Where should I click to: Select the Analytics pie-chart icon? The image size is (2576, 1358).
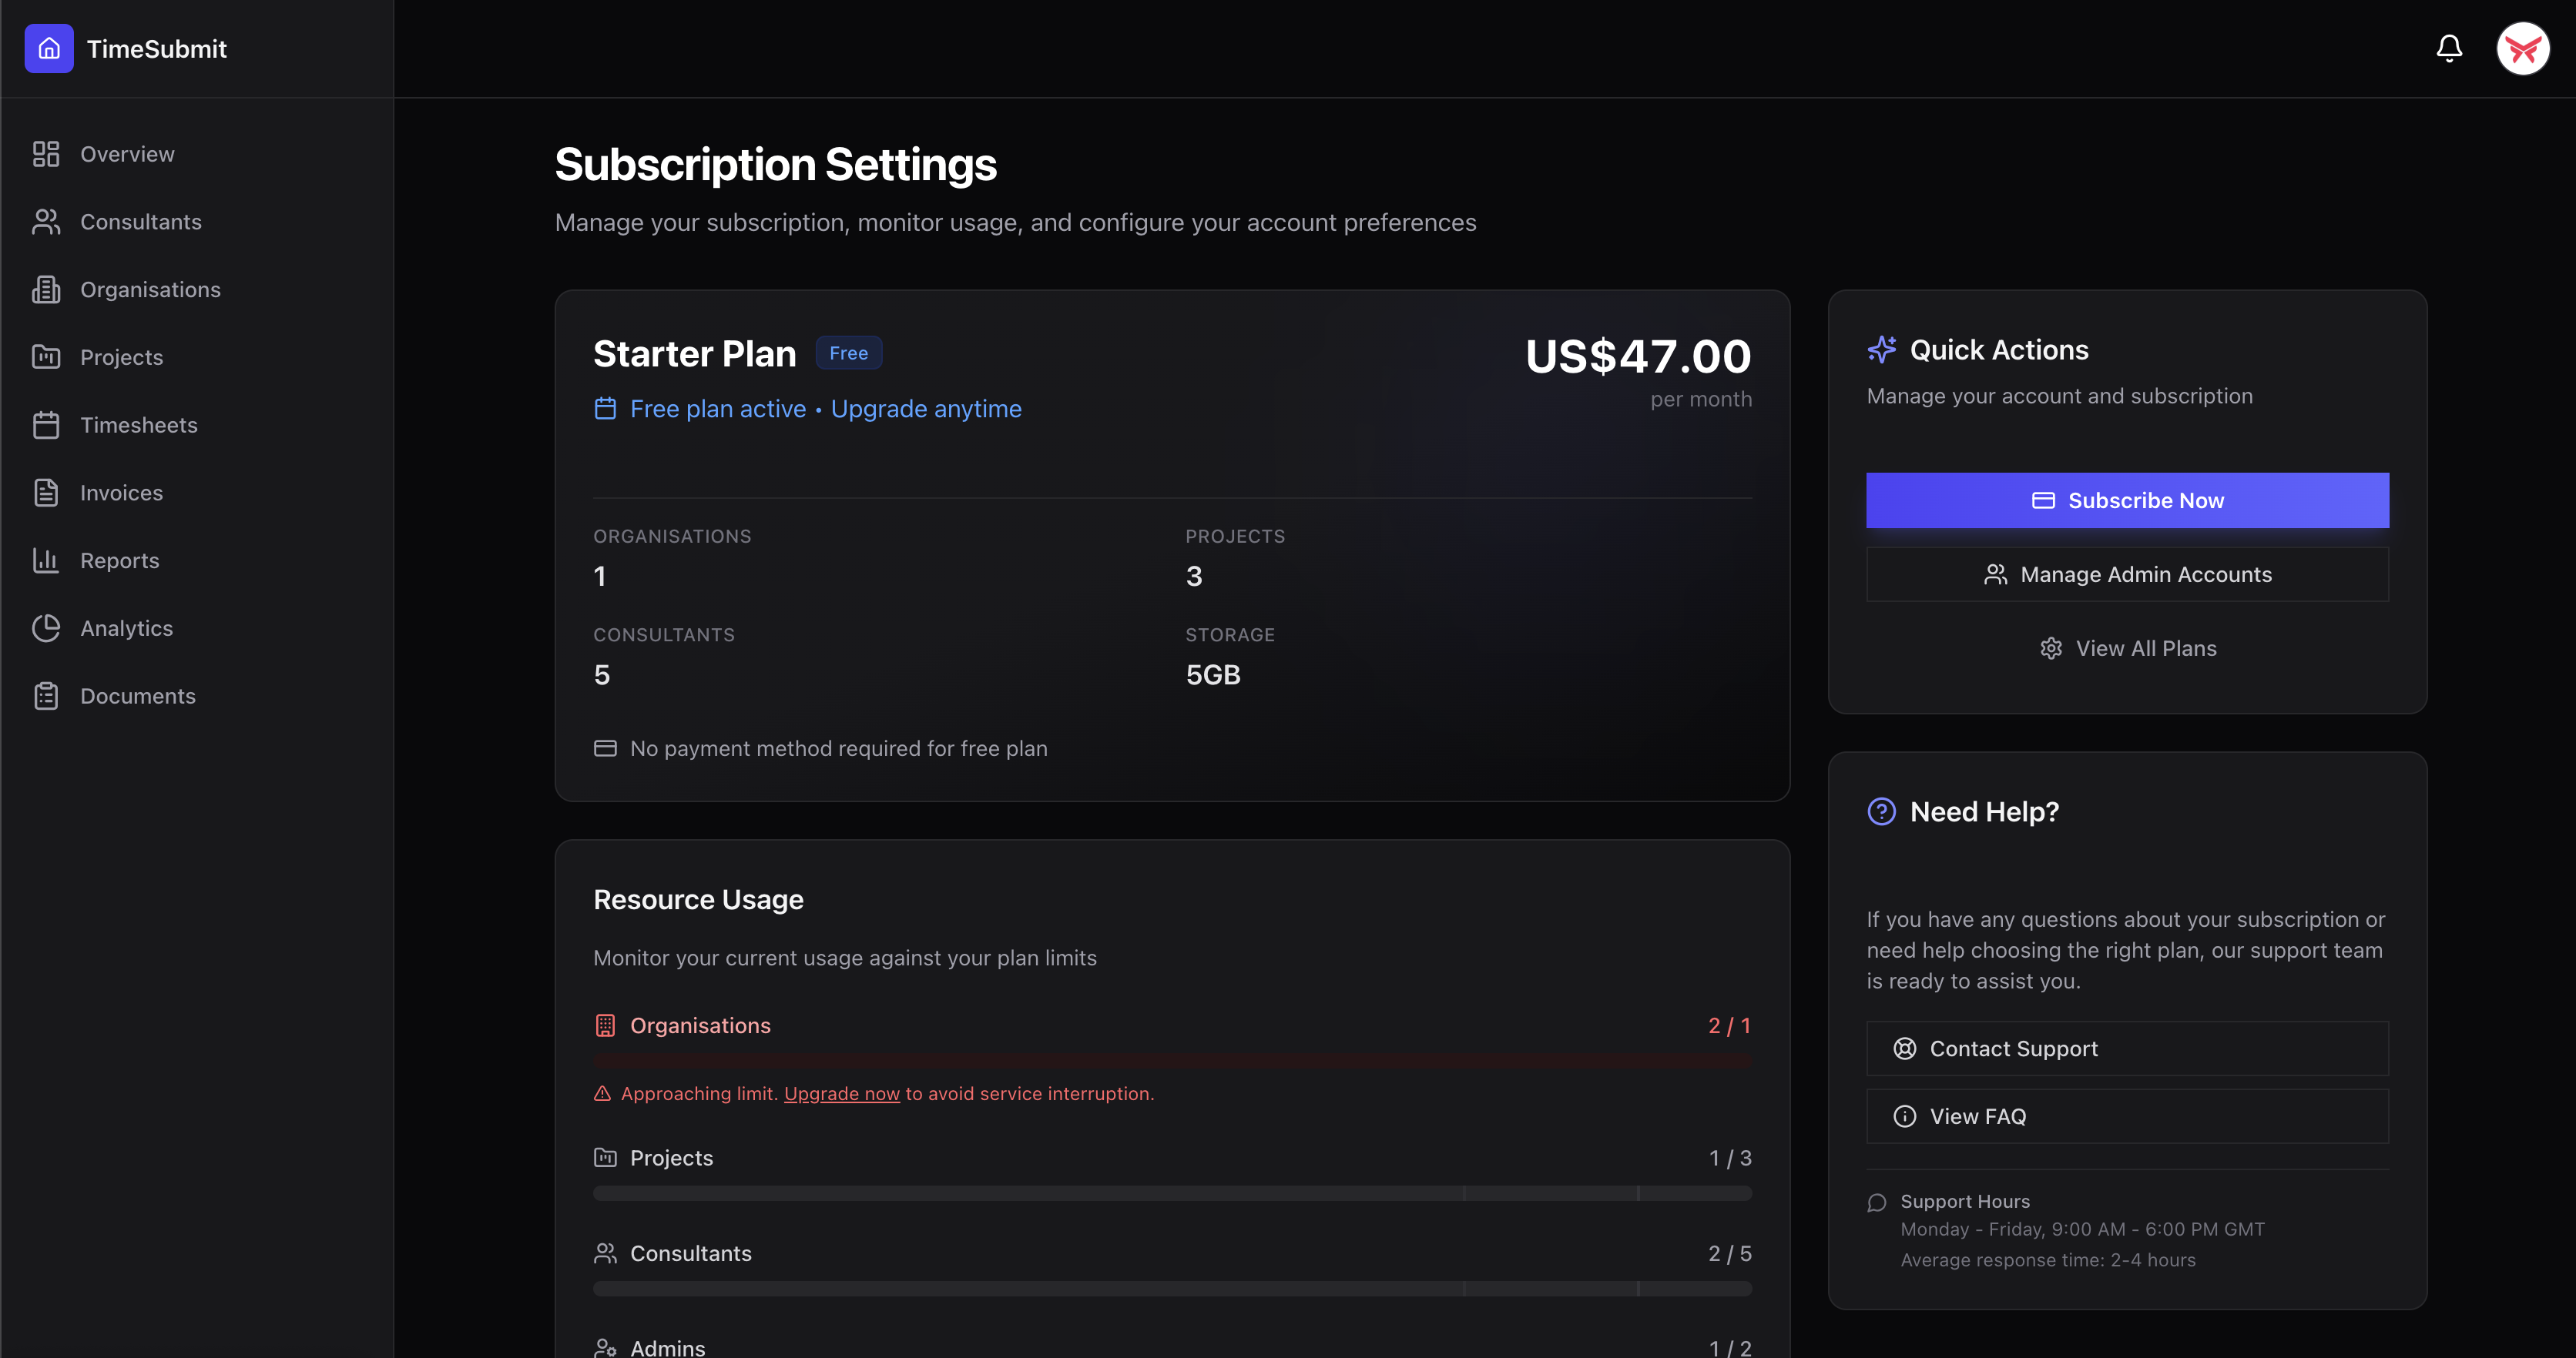[x=46, y=627]
